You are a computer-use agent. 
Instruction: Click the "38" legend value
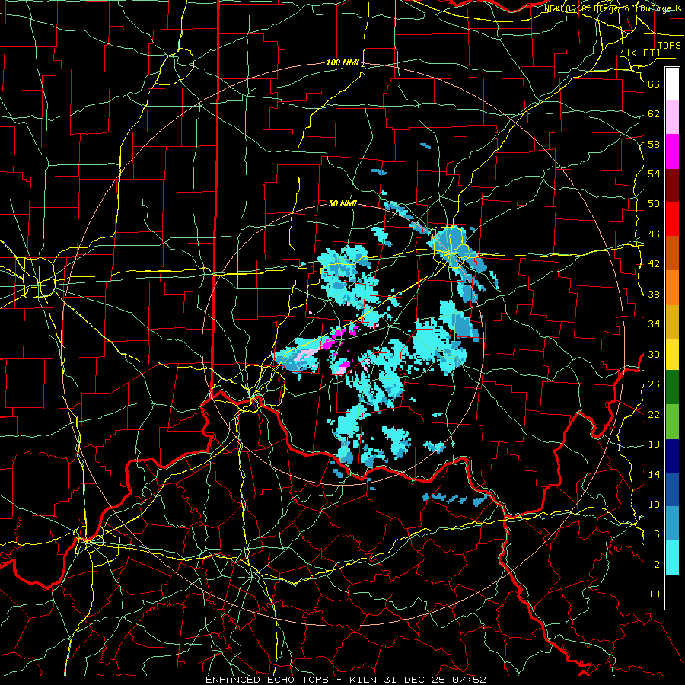tap(654, 294)
